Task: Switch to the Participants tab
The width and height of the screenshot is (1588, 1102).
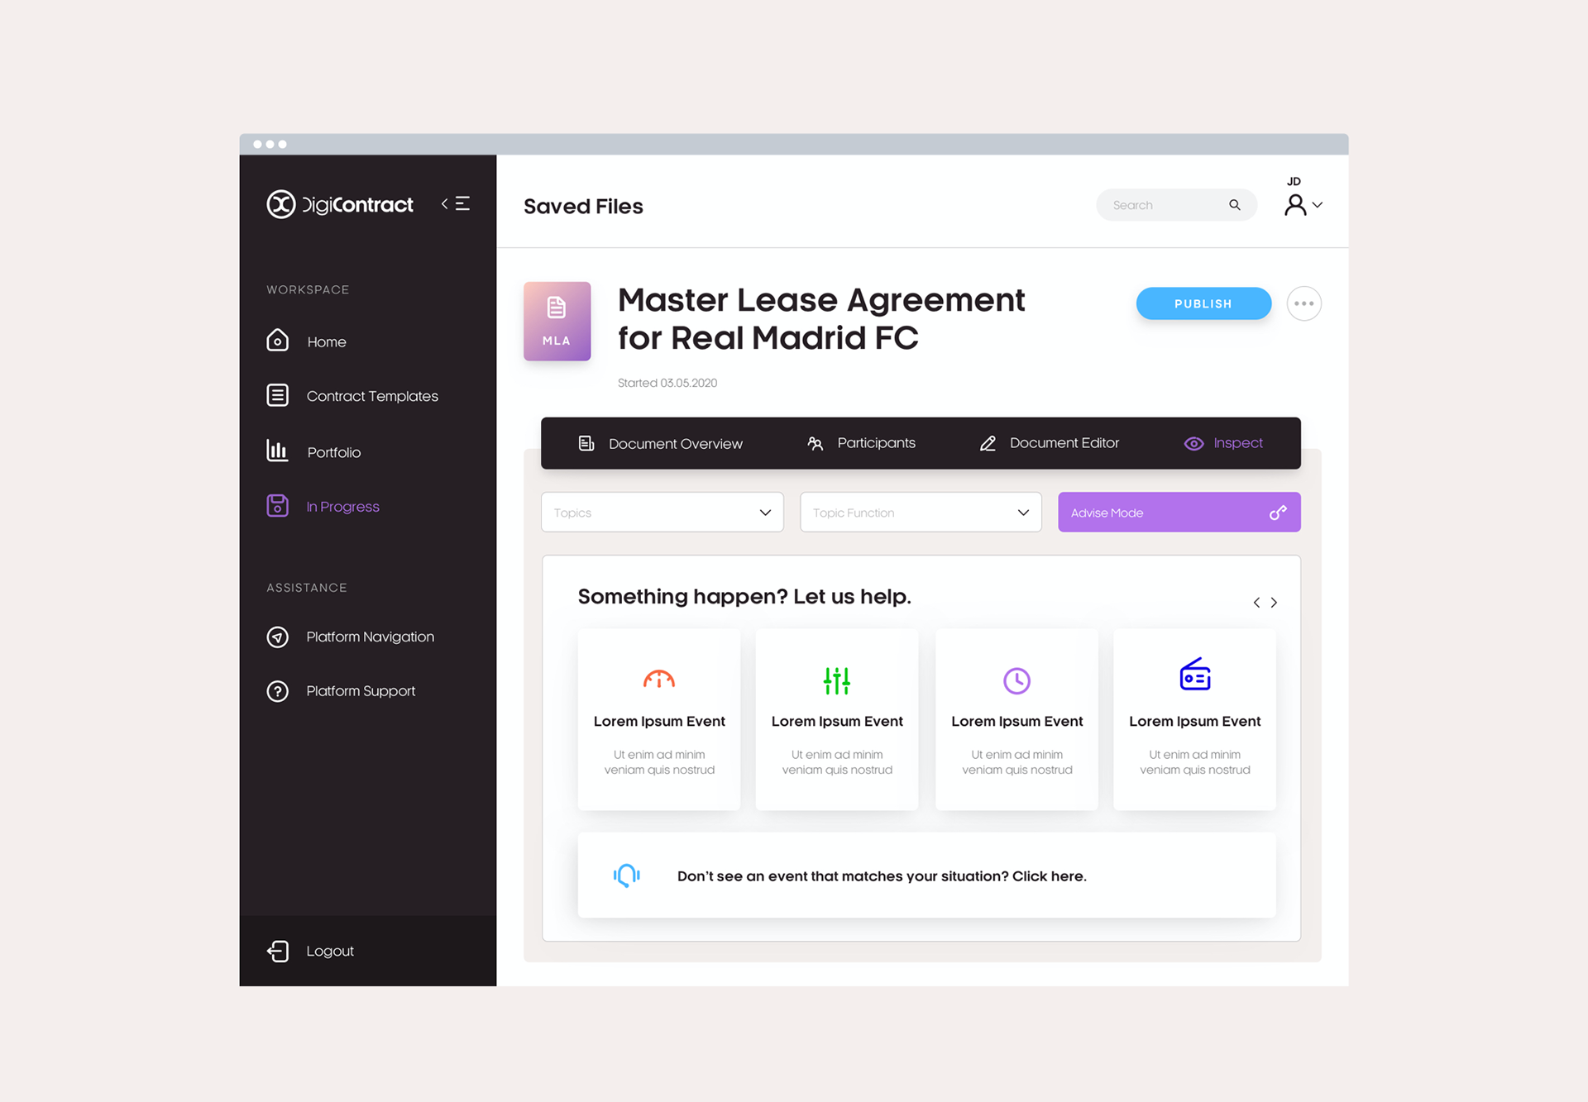Action: (861, 443)
